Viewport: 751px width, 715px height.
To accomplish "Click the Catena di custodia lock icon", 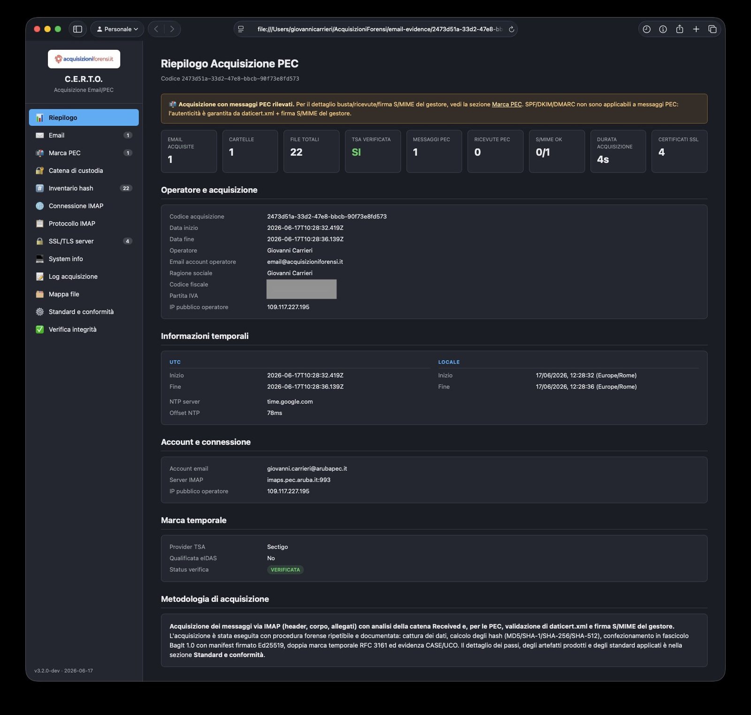I will (40, 171).
